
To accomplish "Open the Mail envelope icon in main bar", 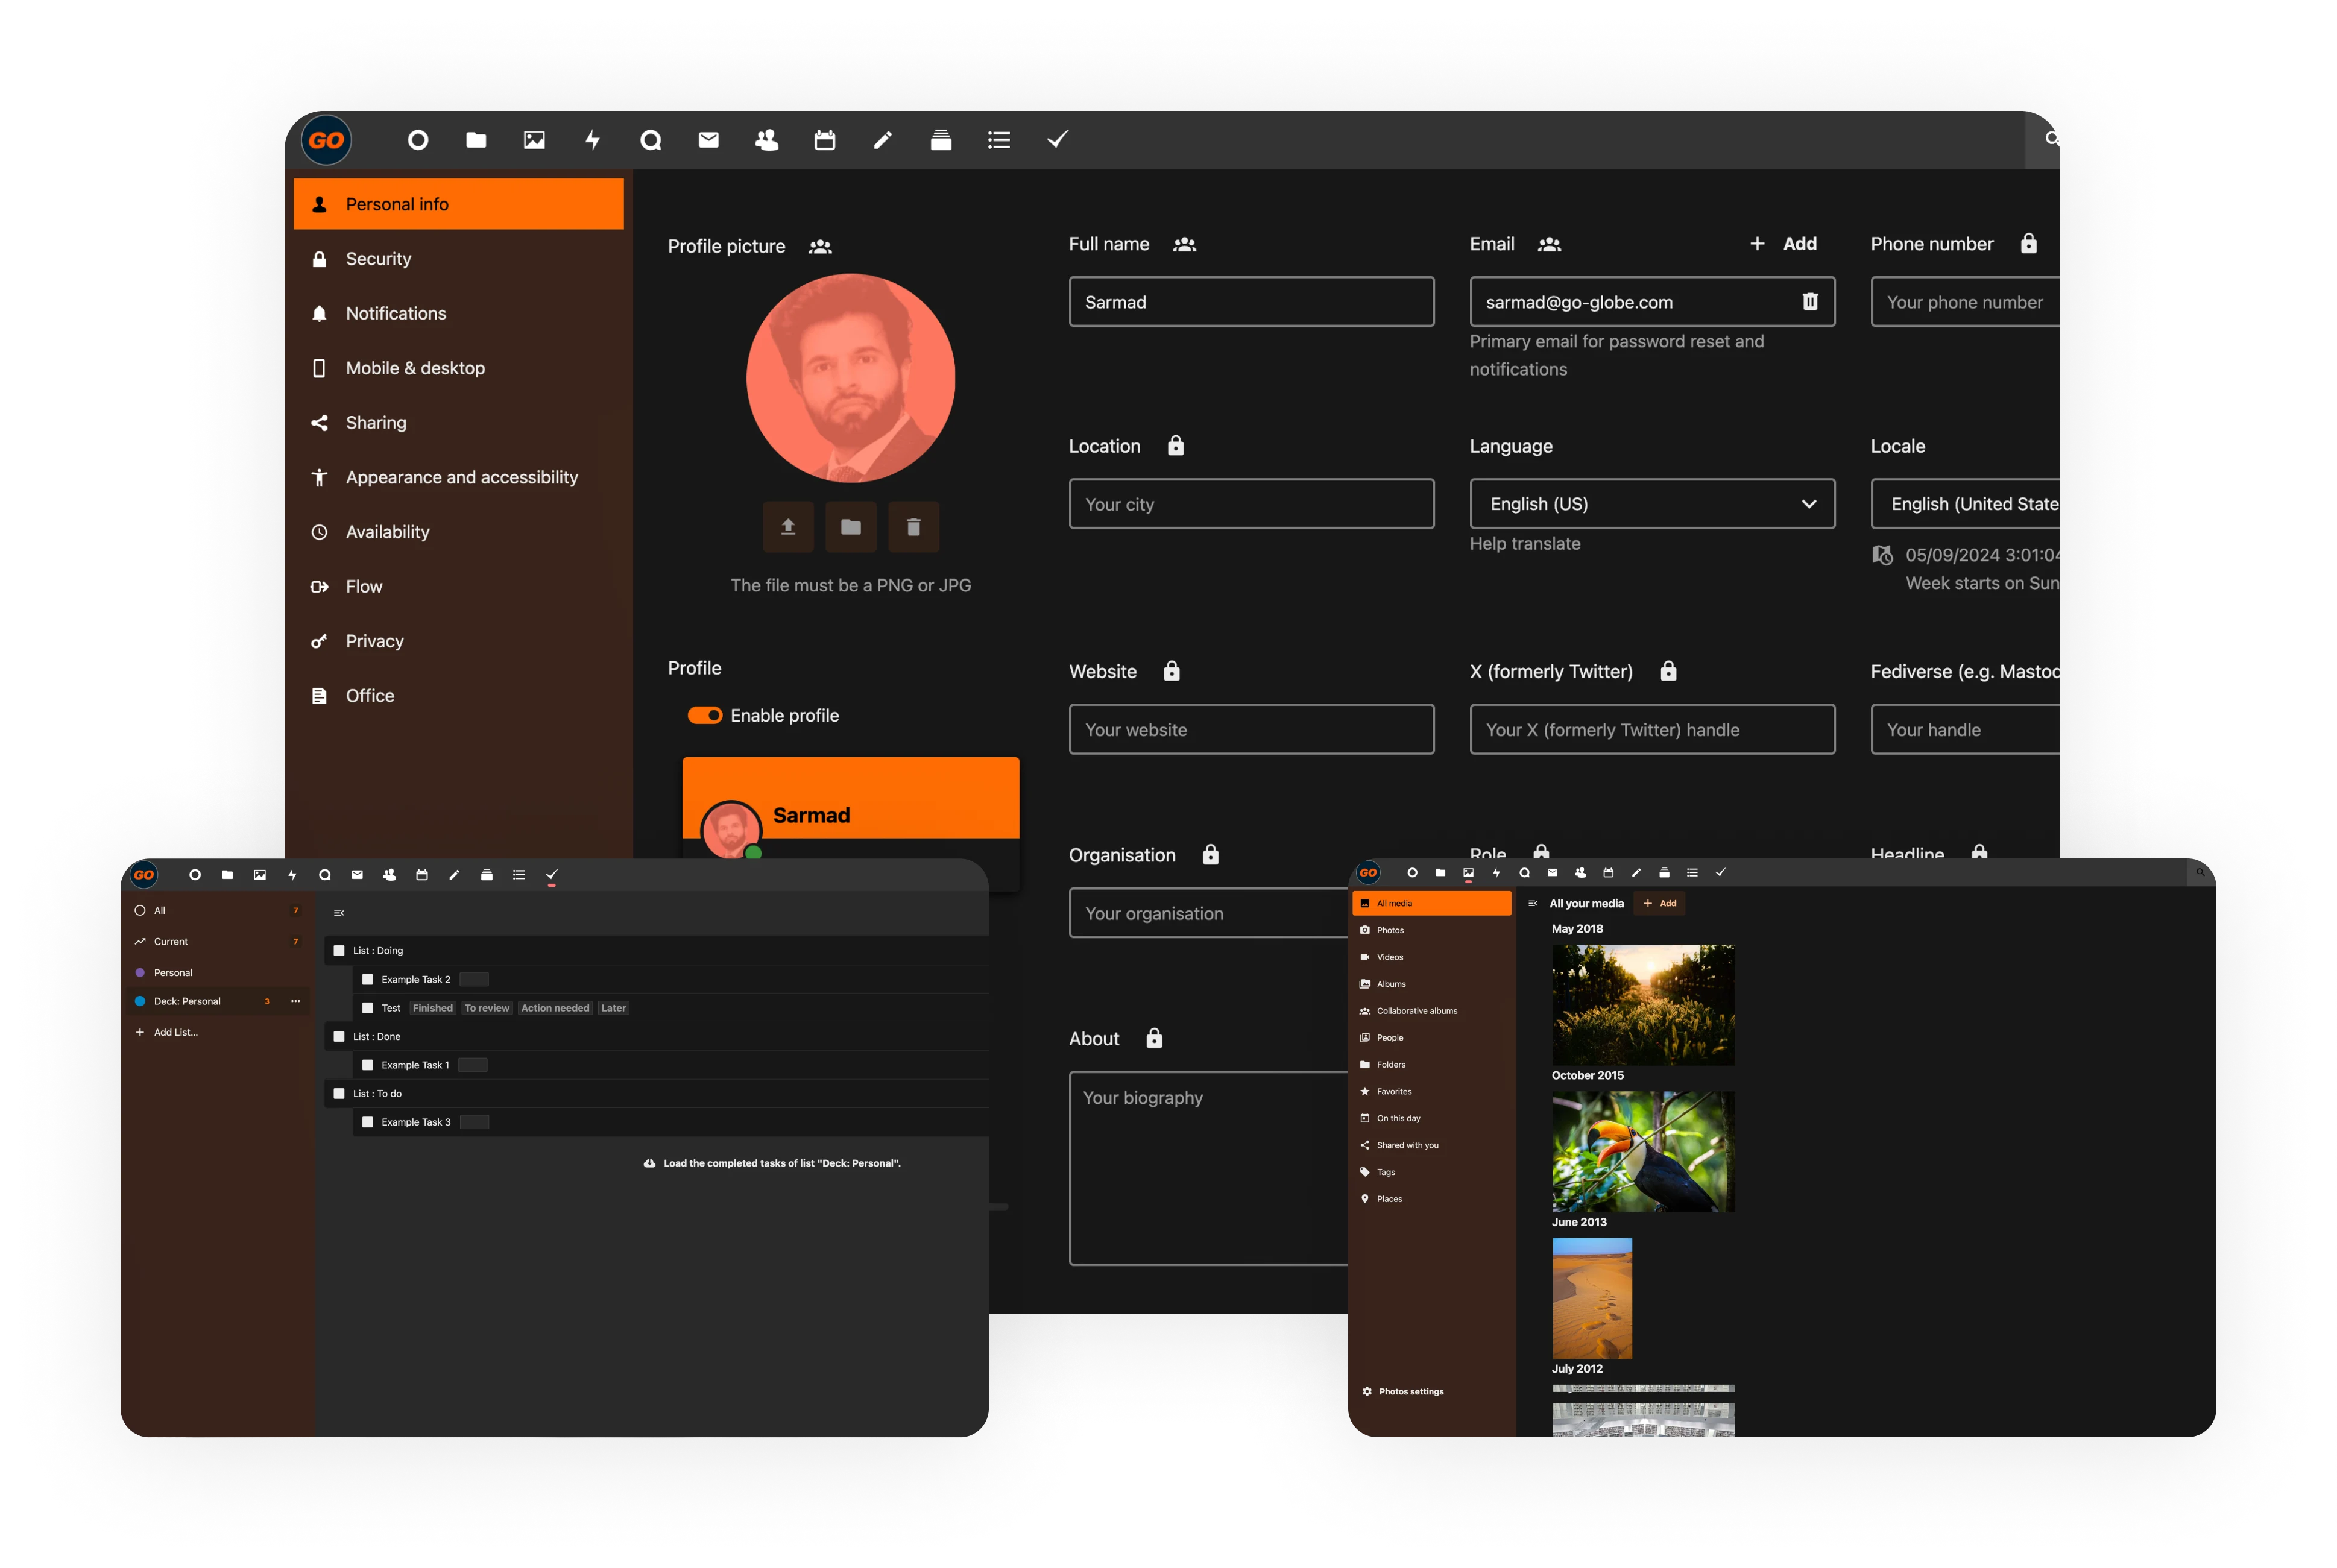I will click(x=708, y=140).
